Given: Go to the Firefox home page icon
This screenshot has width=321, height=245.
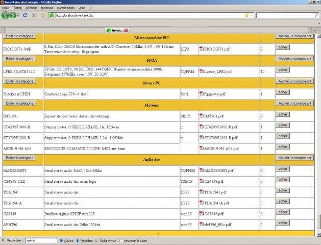Looking at the screenshot, I should pyautogui.click(x=43, y=15).
